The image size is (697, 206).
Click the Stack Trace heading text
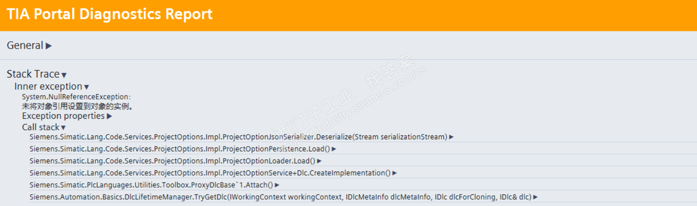coord(33,74)
